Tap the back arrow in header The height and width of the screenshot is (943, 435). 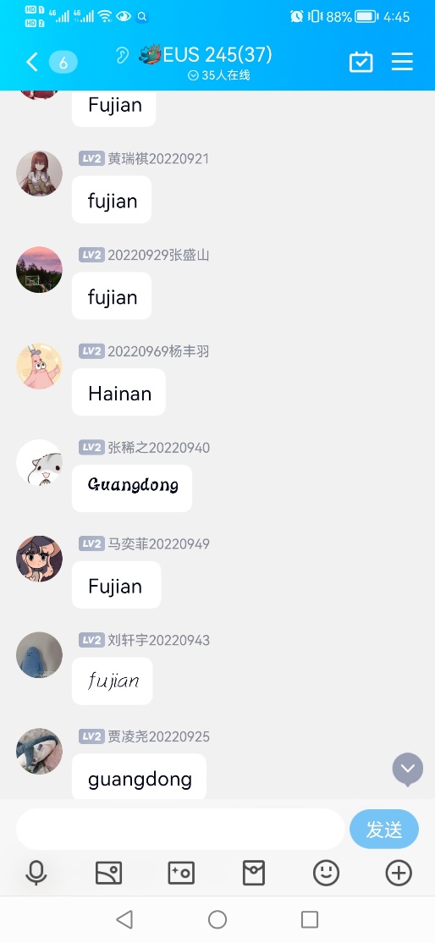click(32, 61)
